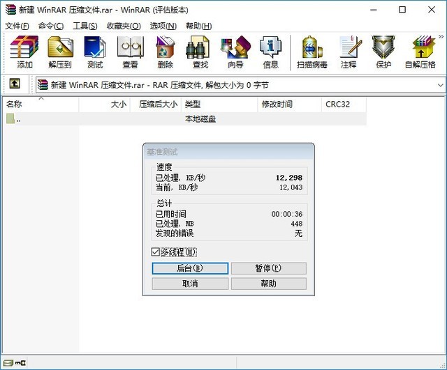Open the 收藏夹(O) menu
447x370 pixels.
click(124, 26)
